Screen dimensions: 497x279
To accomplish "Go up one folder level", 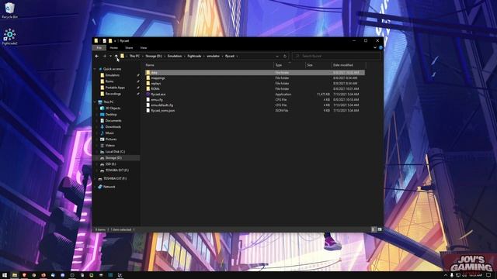I will click(116, 57).
